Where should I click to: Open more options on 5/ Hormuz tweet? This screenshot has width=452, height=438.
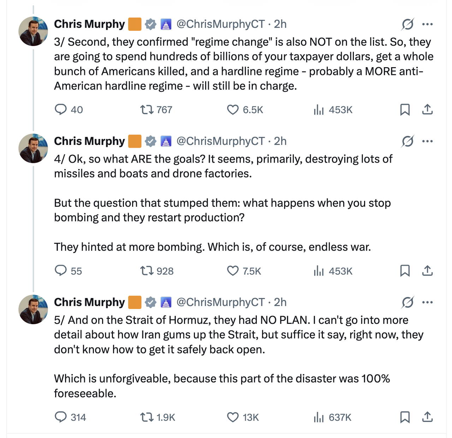click(x=427, y=302)
